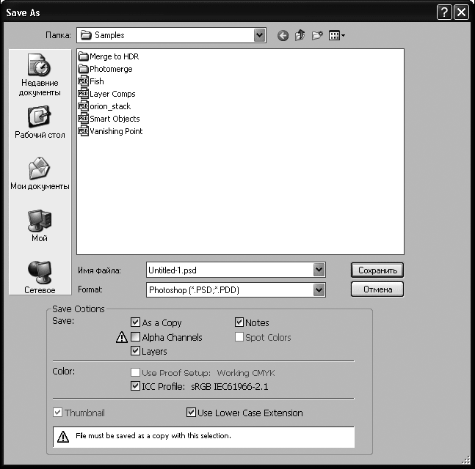Click the Сохранить button
This screenshot has width=475, height=469.
[377, 270]
